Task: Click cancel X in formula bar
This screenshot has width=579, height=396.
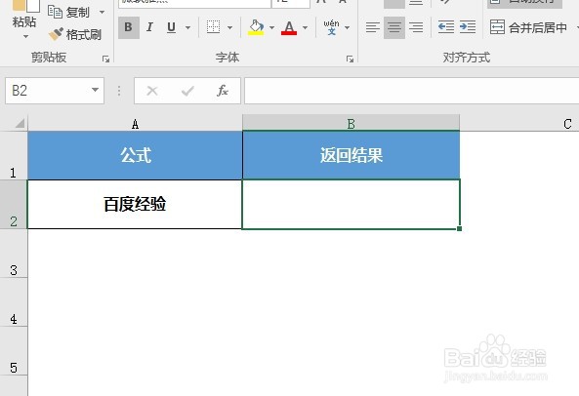Action: (152, 91)
